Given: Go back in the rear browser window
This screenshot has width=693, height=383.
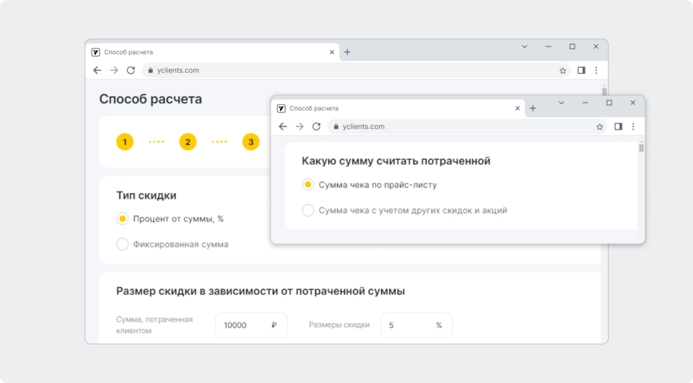Looking at the screenshot, I should (x=97, y=70).
